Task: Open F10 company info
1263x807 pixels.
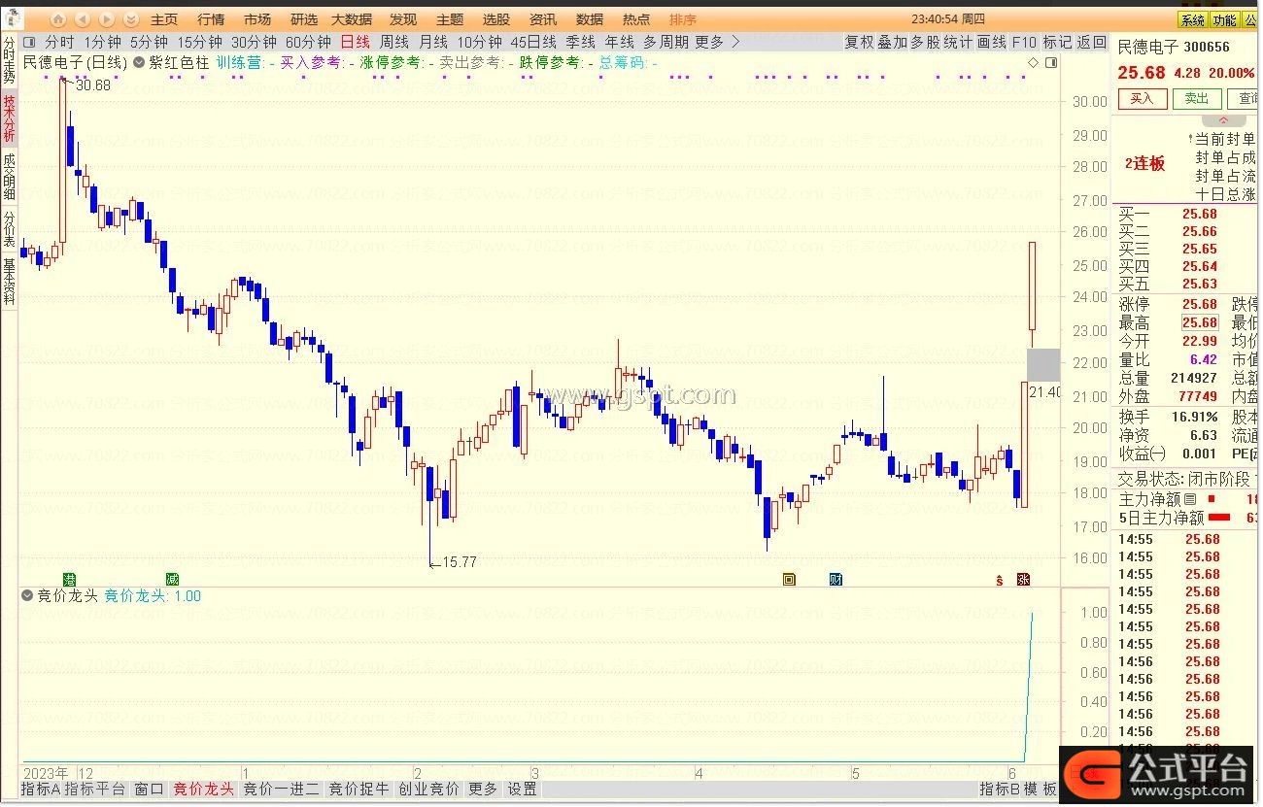Action: coord(1024,42)
